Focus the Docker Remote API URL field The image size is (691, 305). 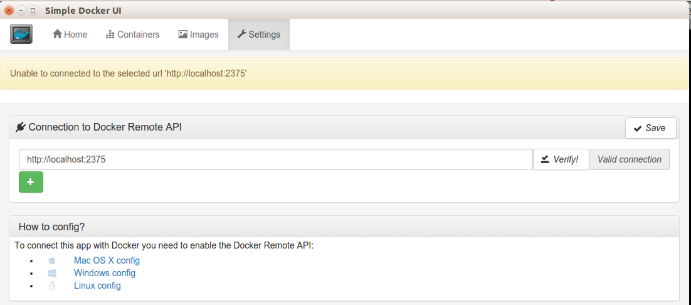pyautogui.click(x=276, y=159)
